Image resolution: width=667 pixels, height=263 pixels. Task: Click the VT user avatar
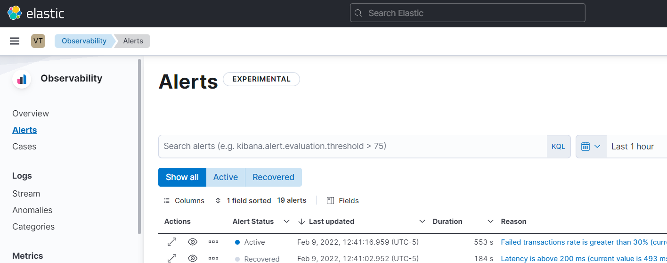(38, 41)
